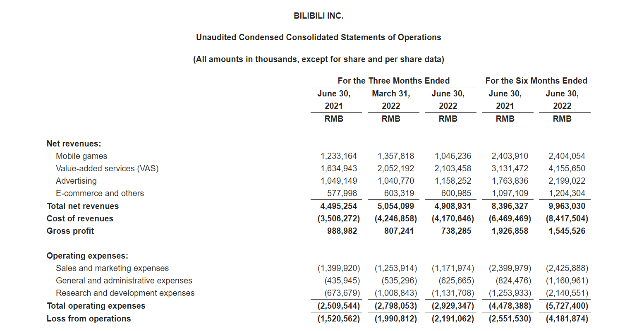Click Advertising value 2,199,022
644x331 pixels.
[x=567, y=181]
